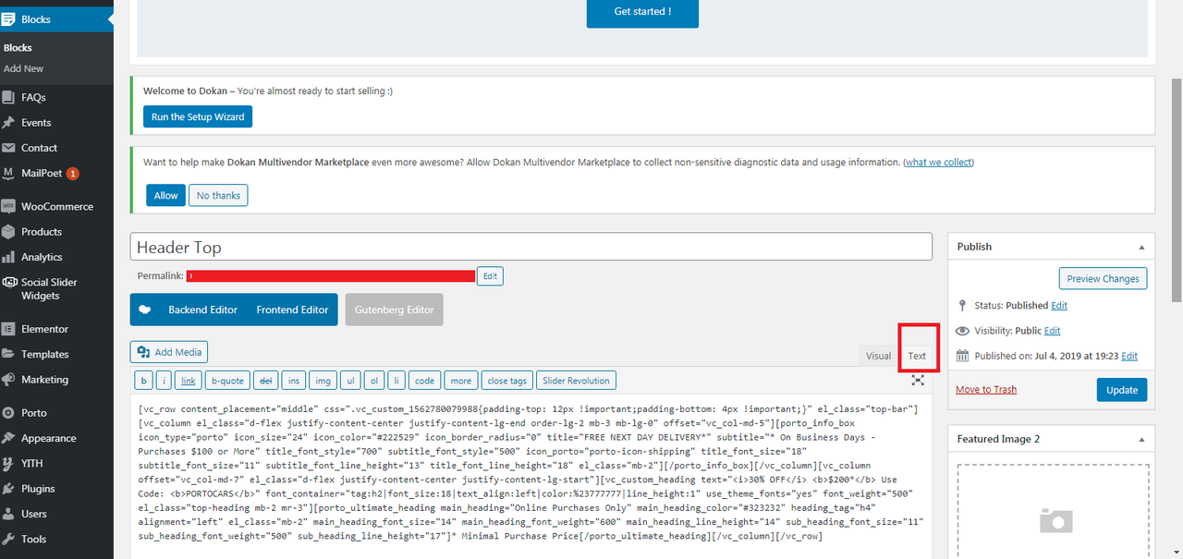Click the blue Update button
Image resolution: width=1183 pixels, height=559 pixels.
pos(1122,390)
